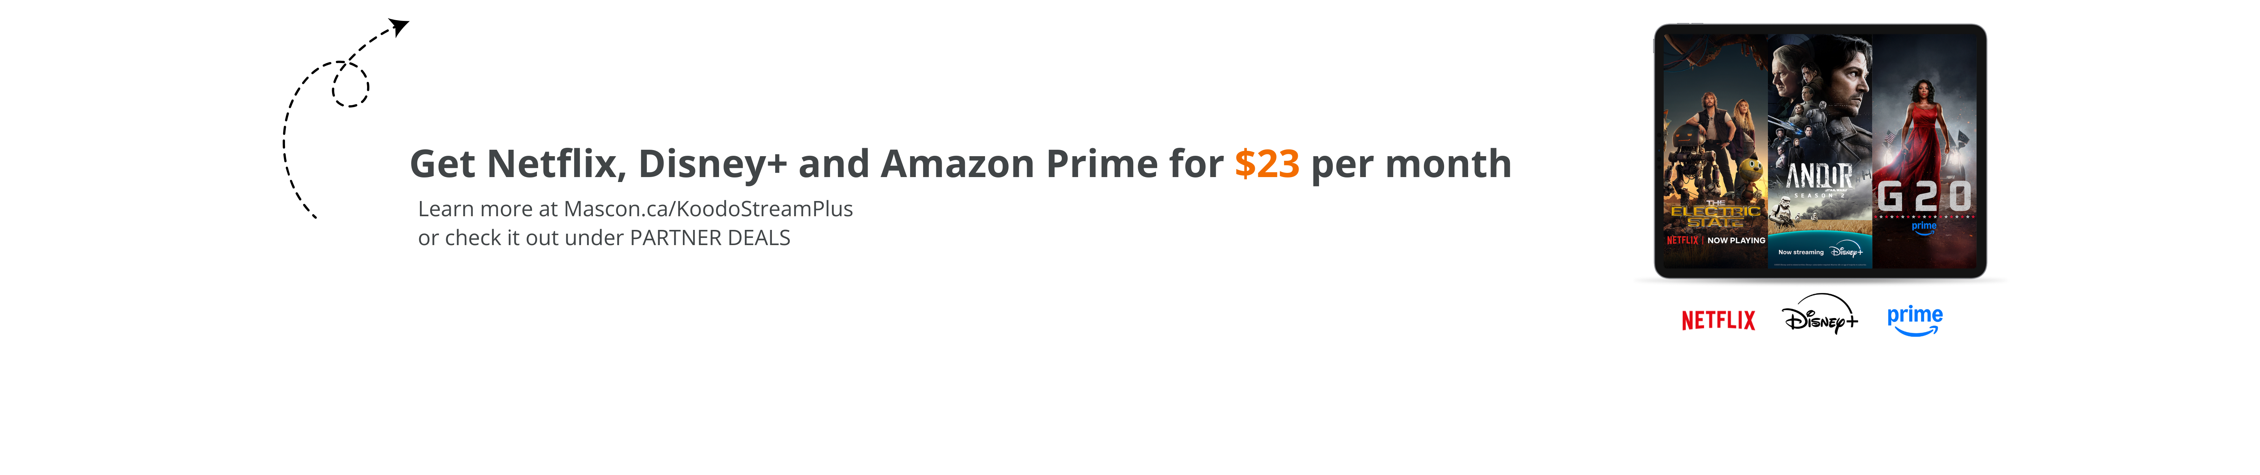The width and height of the screenshot is (2260, 475).
Task: Click the orange $23 price
Action: click(1267, 163)
